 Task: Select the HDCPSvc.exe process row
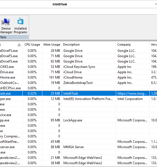tap(78, 88)
